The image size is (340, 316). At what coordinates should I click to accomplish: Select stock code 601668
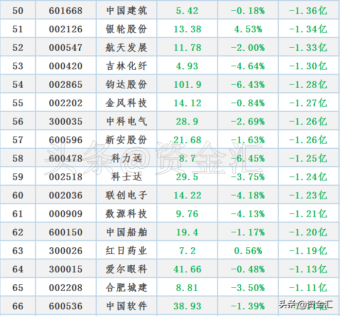pos(66,11)
